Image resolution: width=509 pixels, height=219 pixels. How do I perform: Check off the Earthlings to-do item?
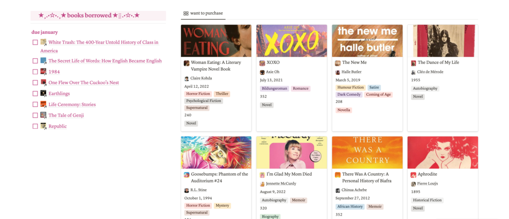35,94
